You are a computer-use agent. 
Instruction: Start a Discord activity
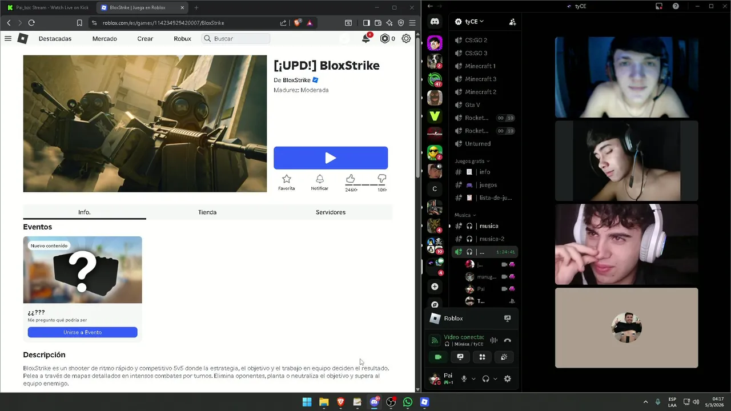pyautogui.click(x=482, y=357)
